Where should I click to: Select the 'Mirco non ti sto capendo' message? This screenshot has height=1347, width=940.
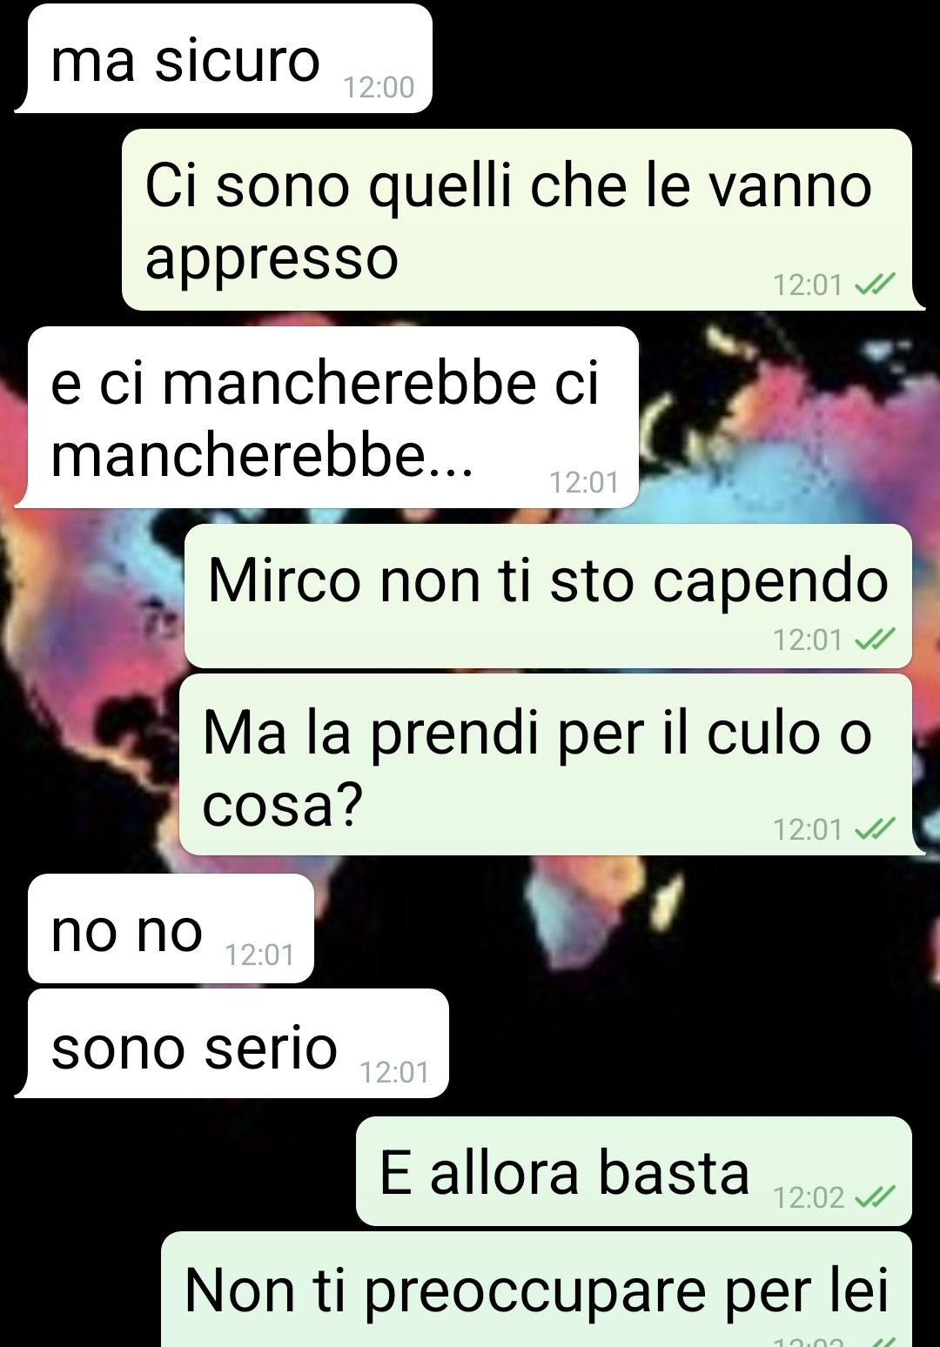(548, 596)
